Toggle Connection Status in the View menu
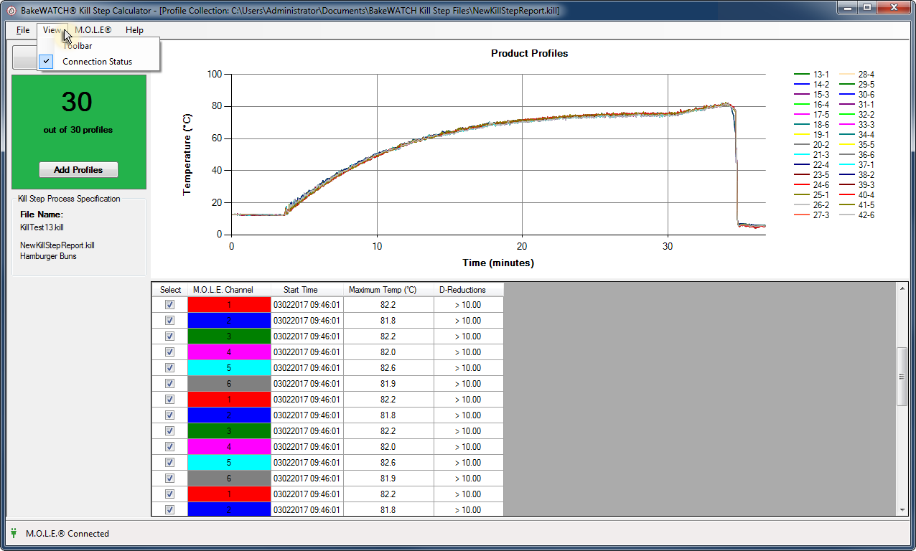916x551 pixels. (97, 62)
